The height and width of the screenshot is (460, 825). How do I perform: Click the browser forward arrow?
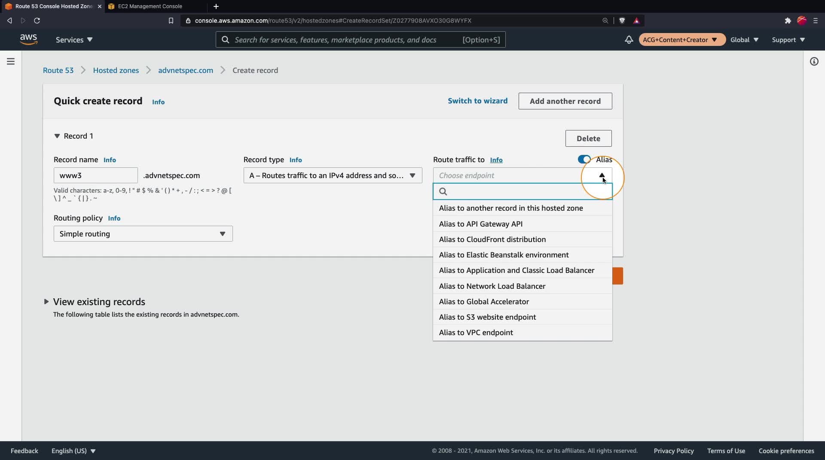(23, 21)
